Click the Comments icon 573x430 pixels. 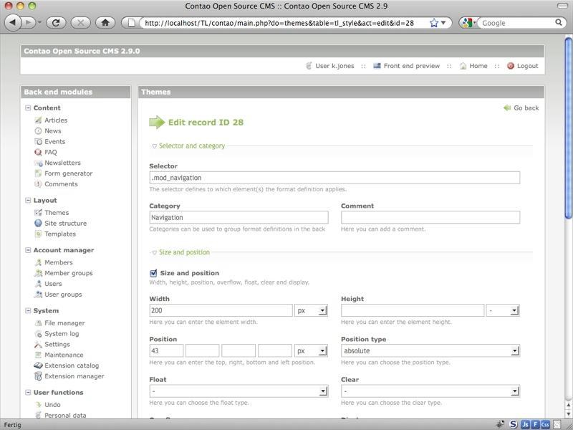pyautogui.click(x=38, y=184)
